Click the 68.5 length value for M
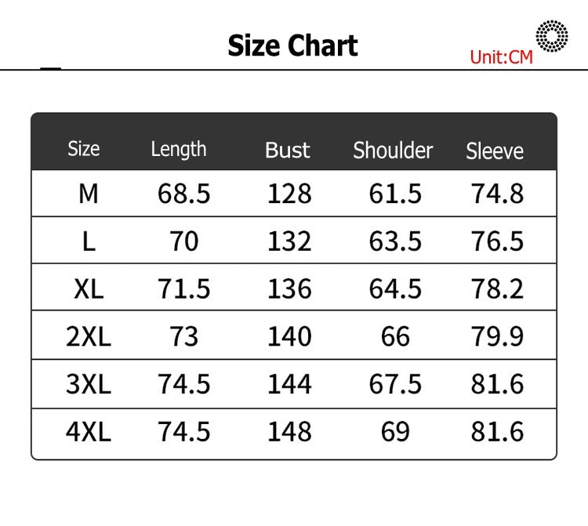The image size is (588, 526). click(x=183, y=194)
